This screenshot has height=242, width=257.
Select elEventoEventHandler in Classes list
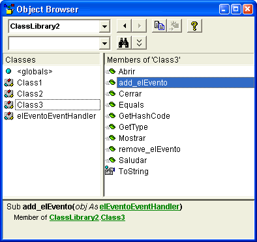(57, 116)
